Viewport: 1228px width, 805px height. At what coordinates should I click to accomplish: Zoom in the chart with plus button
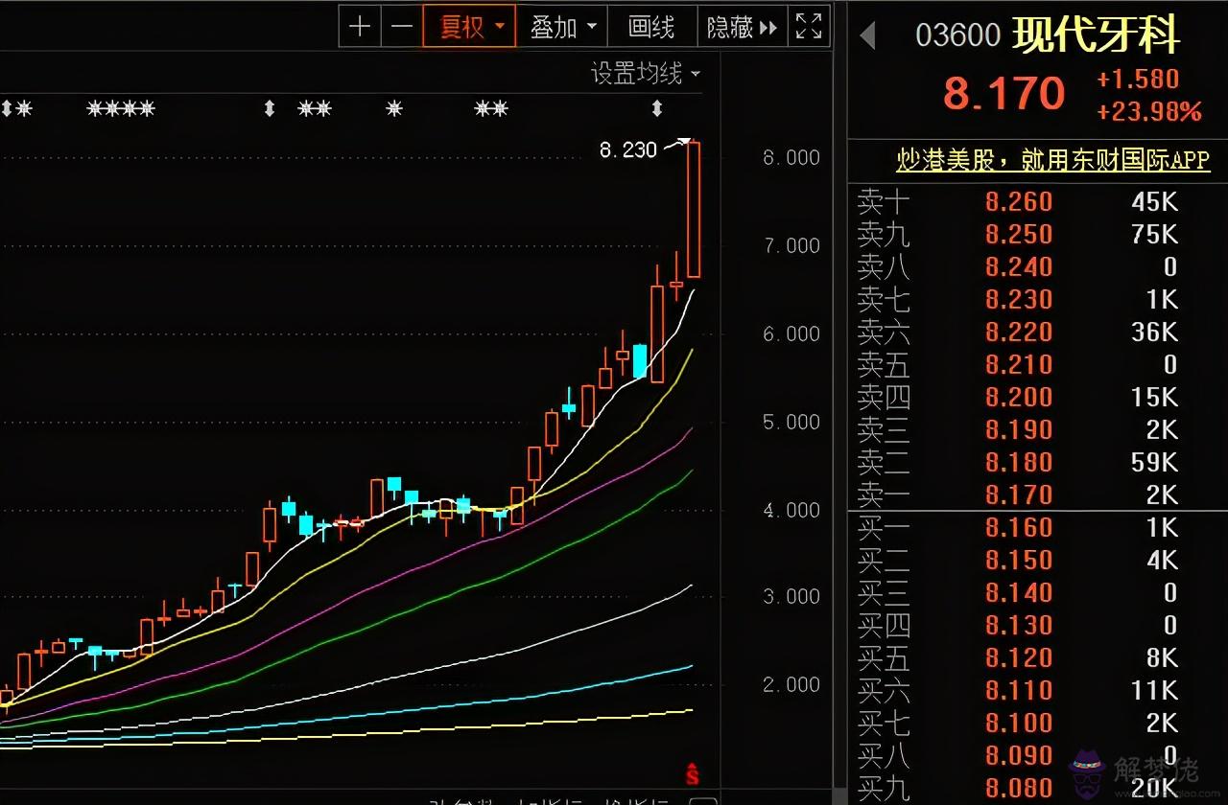(360, 26)
